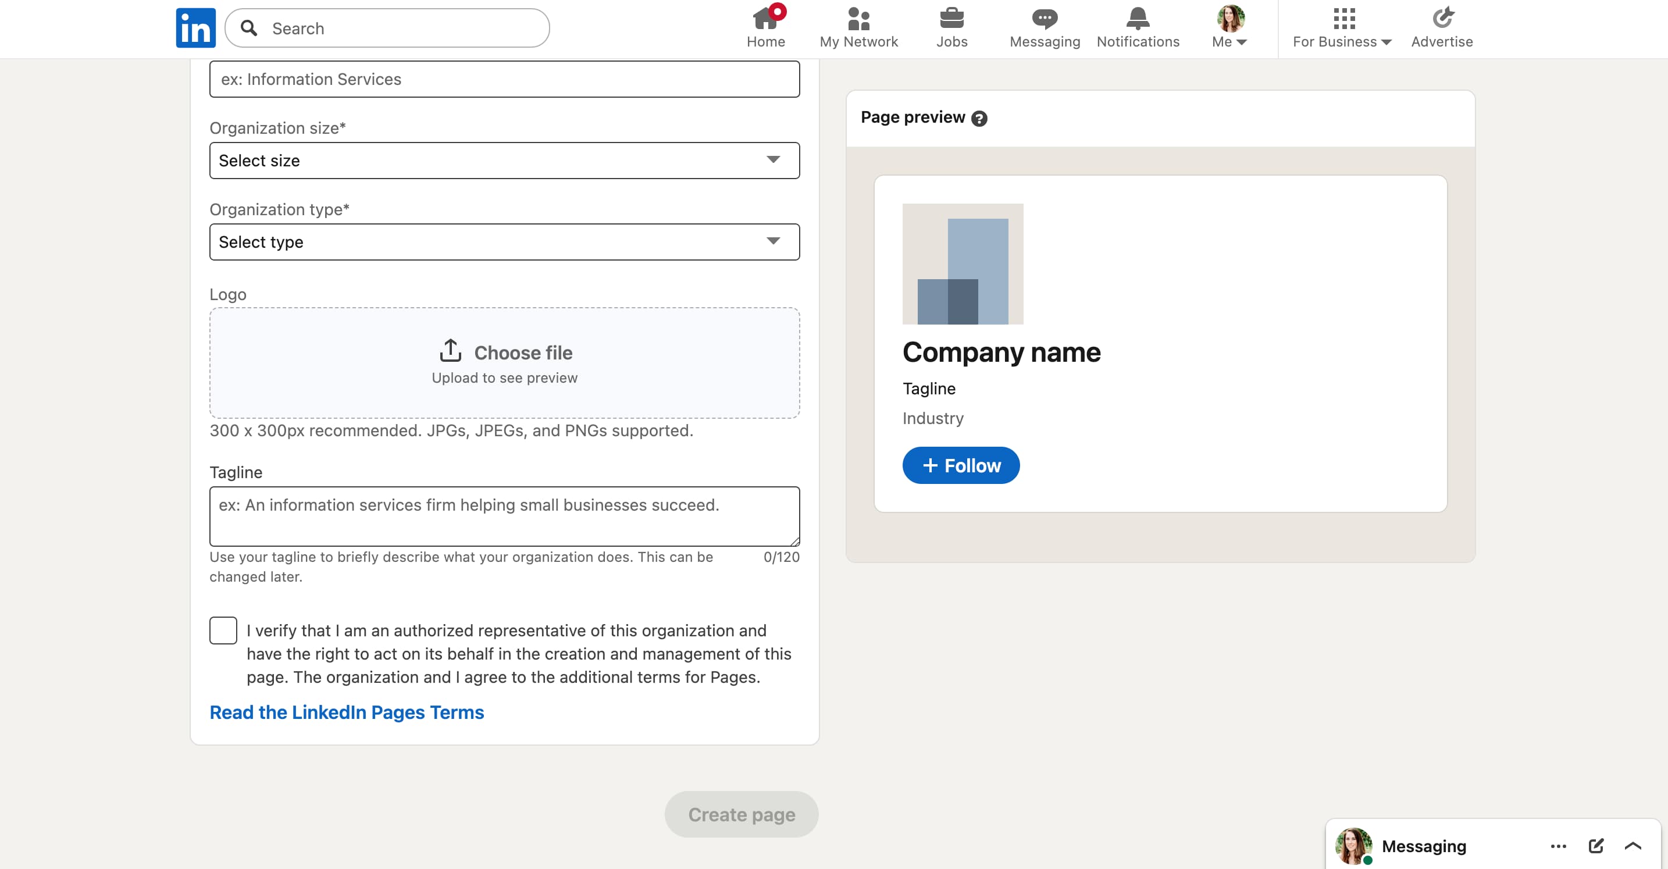Viewport: 1668px width, 869px height.
Task: Open the Home feed
Action: coord(766,26)
